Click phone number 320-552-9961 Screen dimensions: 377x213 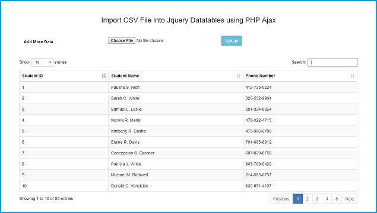(x=258, y=98)
